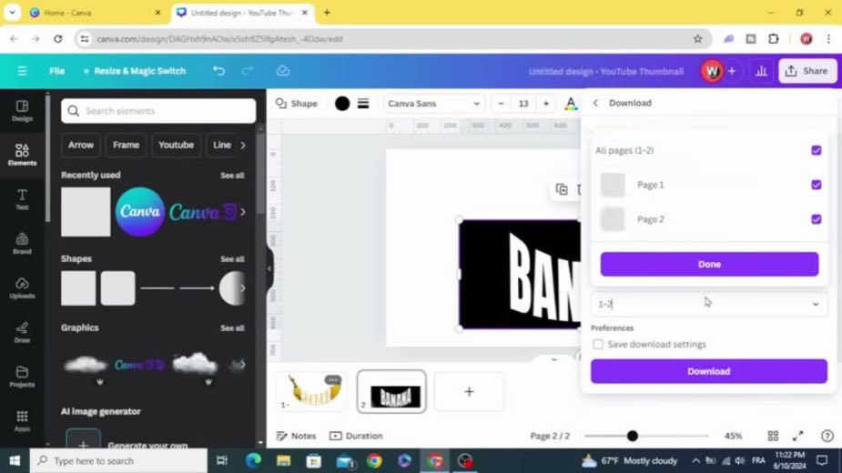Image resolution: width=842 pixels, height=473 pixels.
Task: Add a collaborator with plus icon
Action: [731, 71]
